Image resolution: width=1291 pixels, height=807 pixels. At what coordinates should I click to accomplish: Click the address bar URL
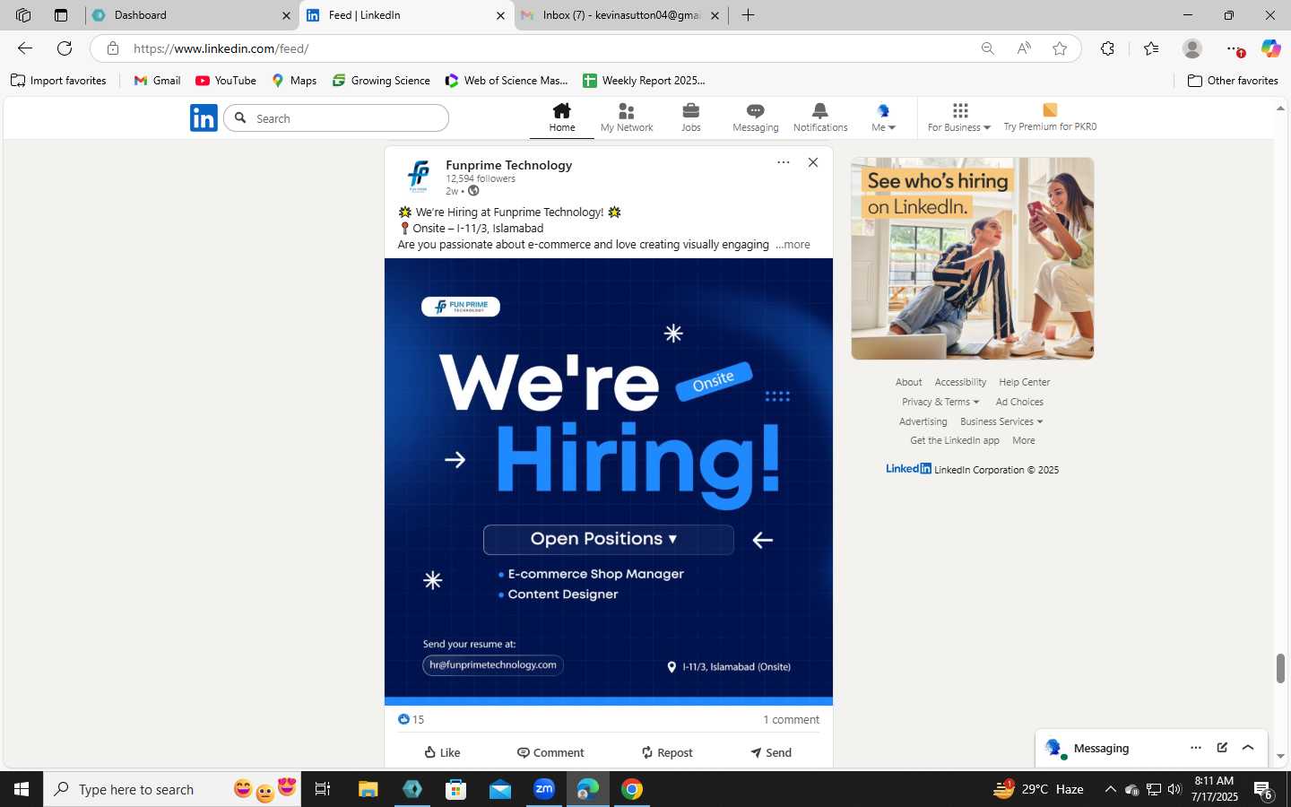[221, 48]
